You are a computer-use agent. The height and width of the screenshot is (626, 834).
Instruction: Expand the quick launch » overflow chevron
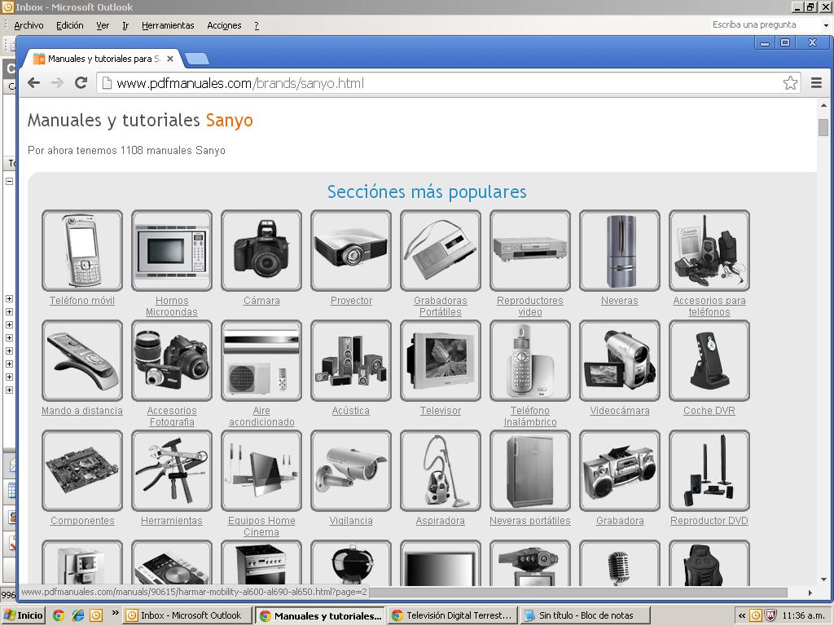[x=115, y=613]
